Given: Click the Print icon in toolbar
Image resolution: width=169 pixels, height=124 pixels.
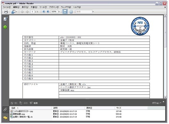Looking at the screenshot, I should [x=6, y=12].
